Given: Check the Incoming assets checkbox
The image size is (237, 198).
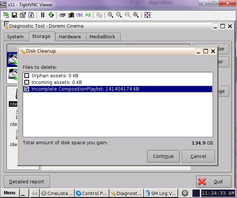Looking at the screenshot, I should (27, 82).
